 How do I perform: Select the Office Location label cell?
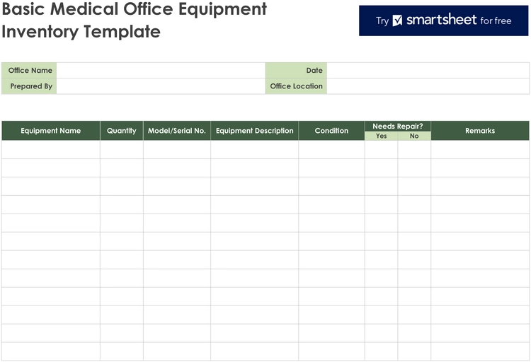[297, 86]
